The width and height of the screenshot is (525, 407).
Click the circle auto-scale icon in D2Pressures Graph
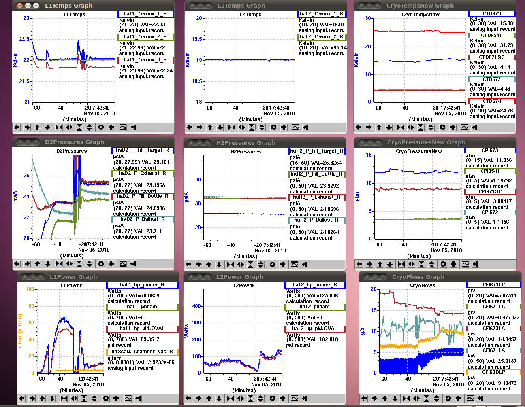[x=101, y=264]
